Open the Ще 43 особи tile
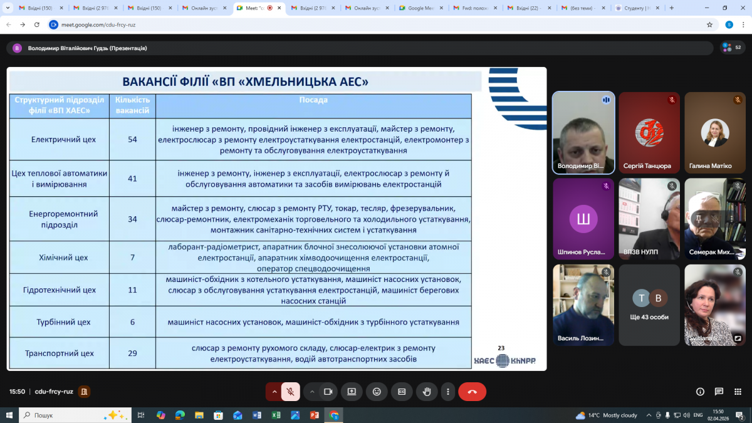This screenshot has height=423, width=752. coord(649,305)
